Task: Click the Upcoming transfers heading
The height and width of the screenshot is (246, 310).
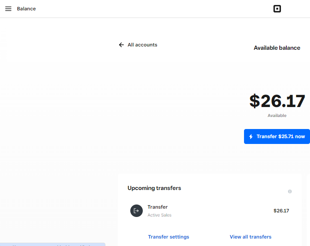Action: pyautogui.click(x=154, y=188)
